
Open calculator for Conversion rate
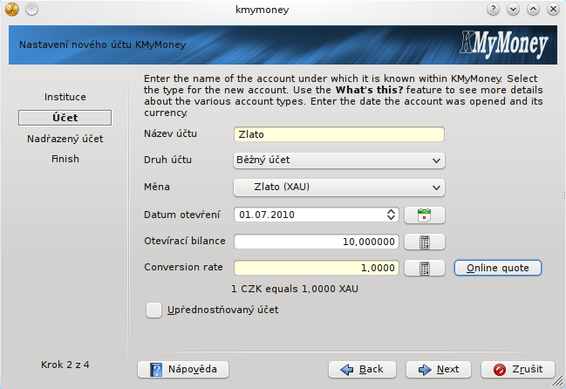(425, 268)
